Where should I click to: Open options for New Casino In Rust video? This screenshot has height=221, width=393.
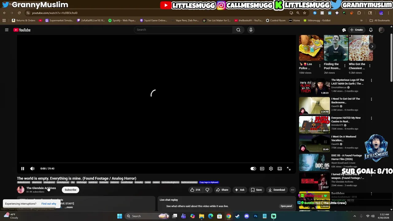[371, 118]
